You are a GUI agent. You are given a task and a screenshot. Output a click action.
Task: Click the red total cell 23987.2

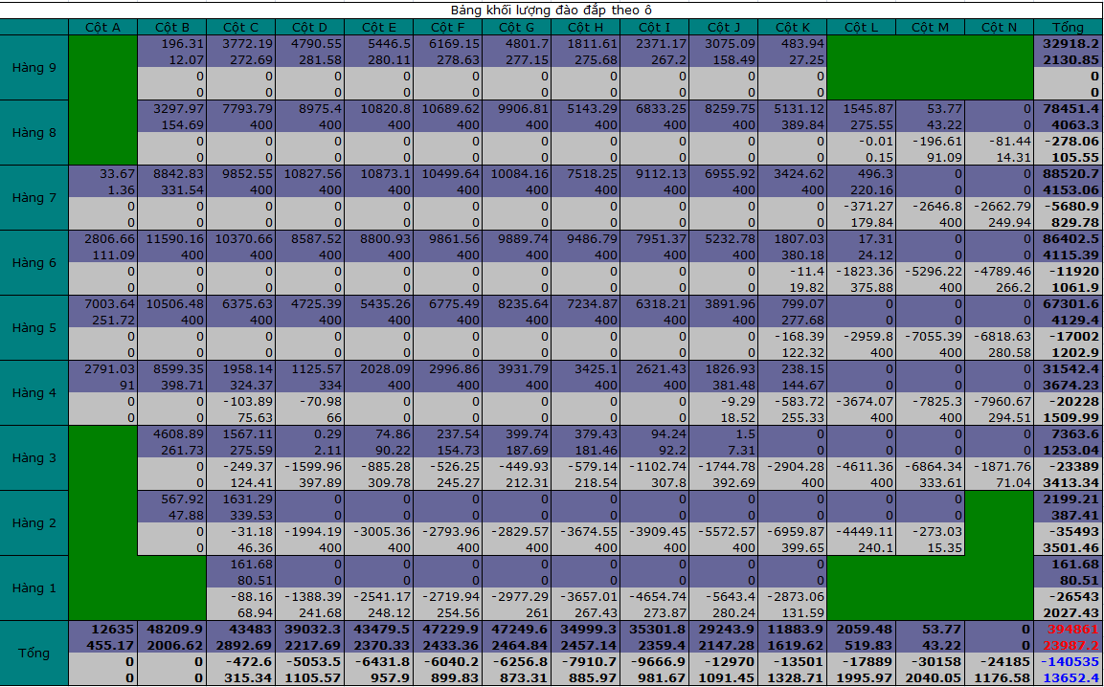coord(1068,646)
